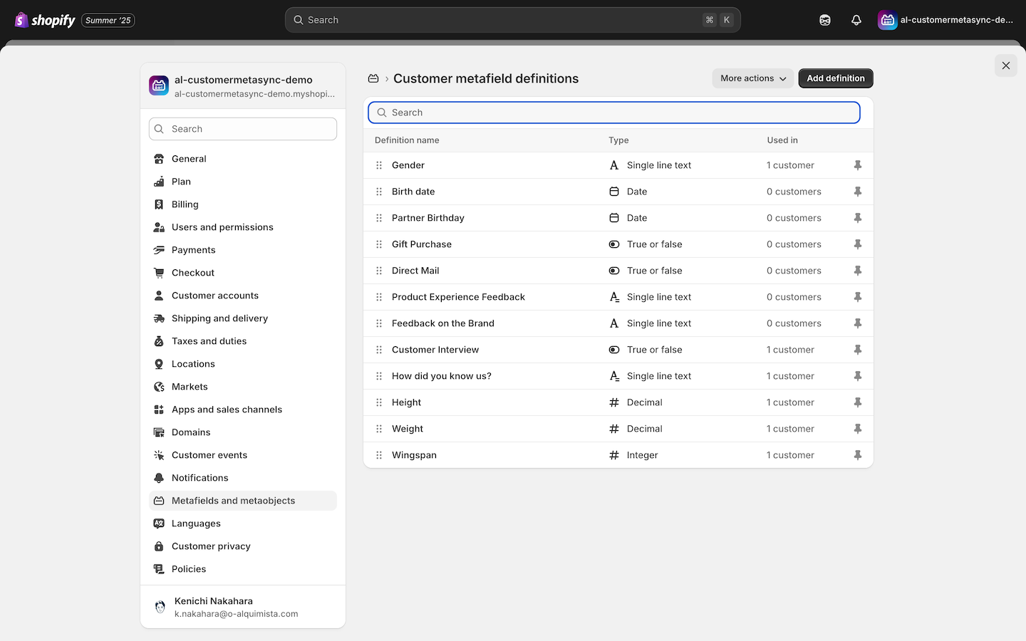Toggle pin on Product Experience Feedback row
The height and width of the screenshot is (641, 1026).
point(858,297)
